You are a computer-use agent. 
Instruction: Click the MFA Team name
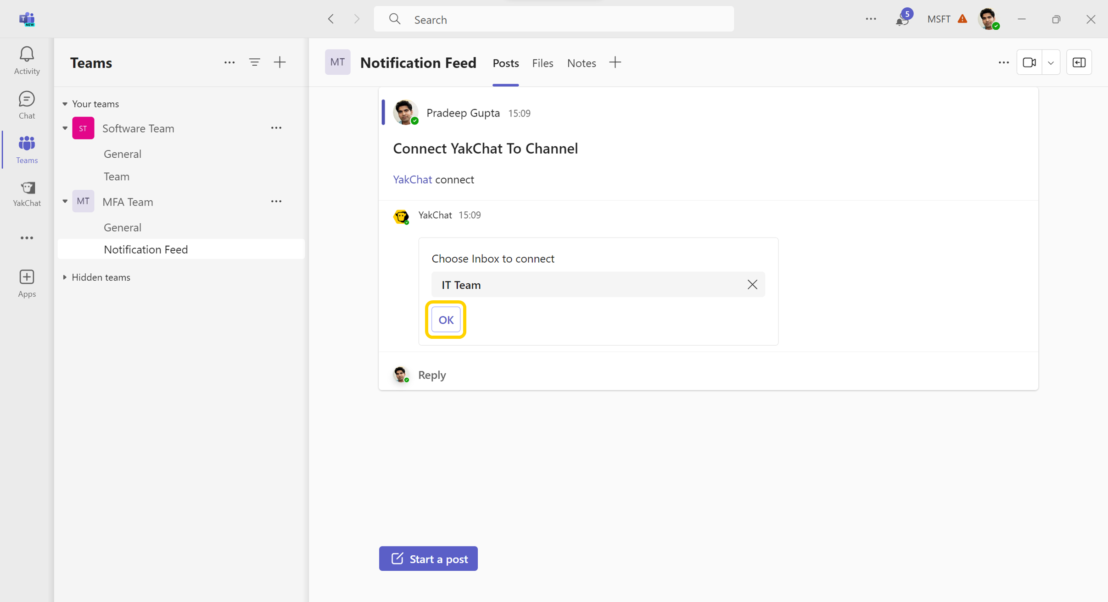pyautogui.click(x=128, y=202)
